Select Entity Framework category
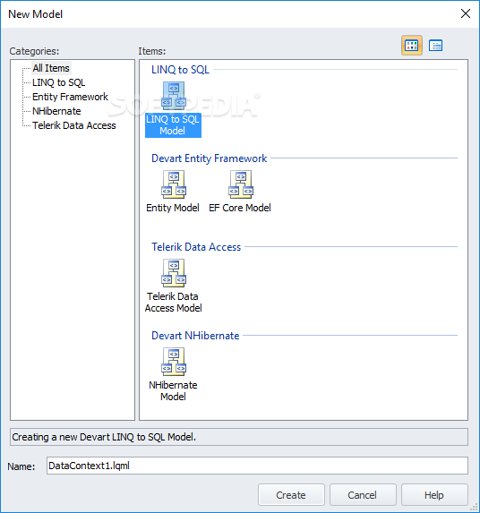480x513 pixels. [70, 97]
